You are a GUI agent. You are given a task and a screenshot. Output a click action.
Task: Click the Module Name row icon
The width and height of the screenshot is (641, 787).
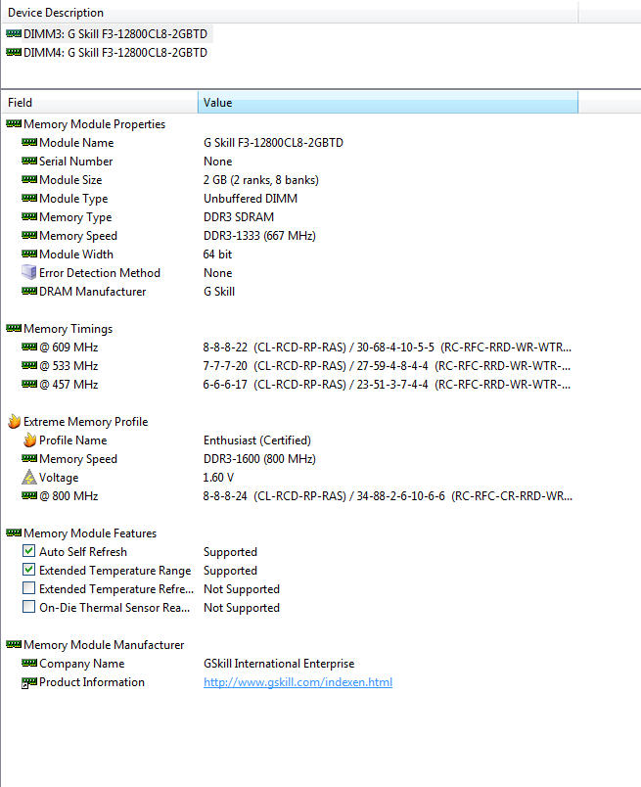[x=29, y=143]
